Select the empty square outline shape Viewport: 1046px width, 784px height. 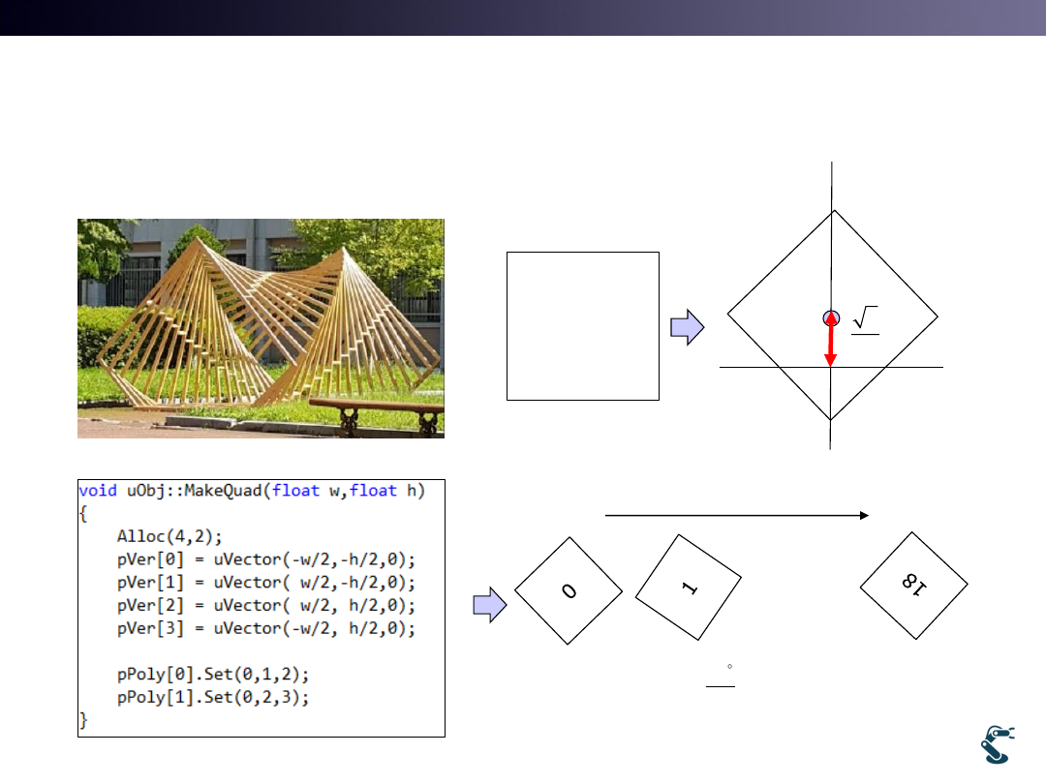click(x=583, y=326)
